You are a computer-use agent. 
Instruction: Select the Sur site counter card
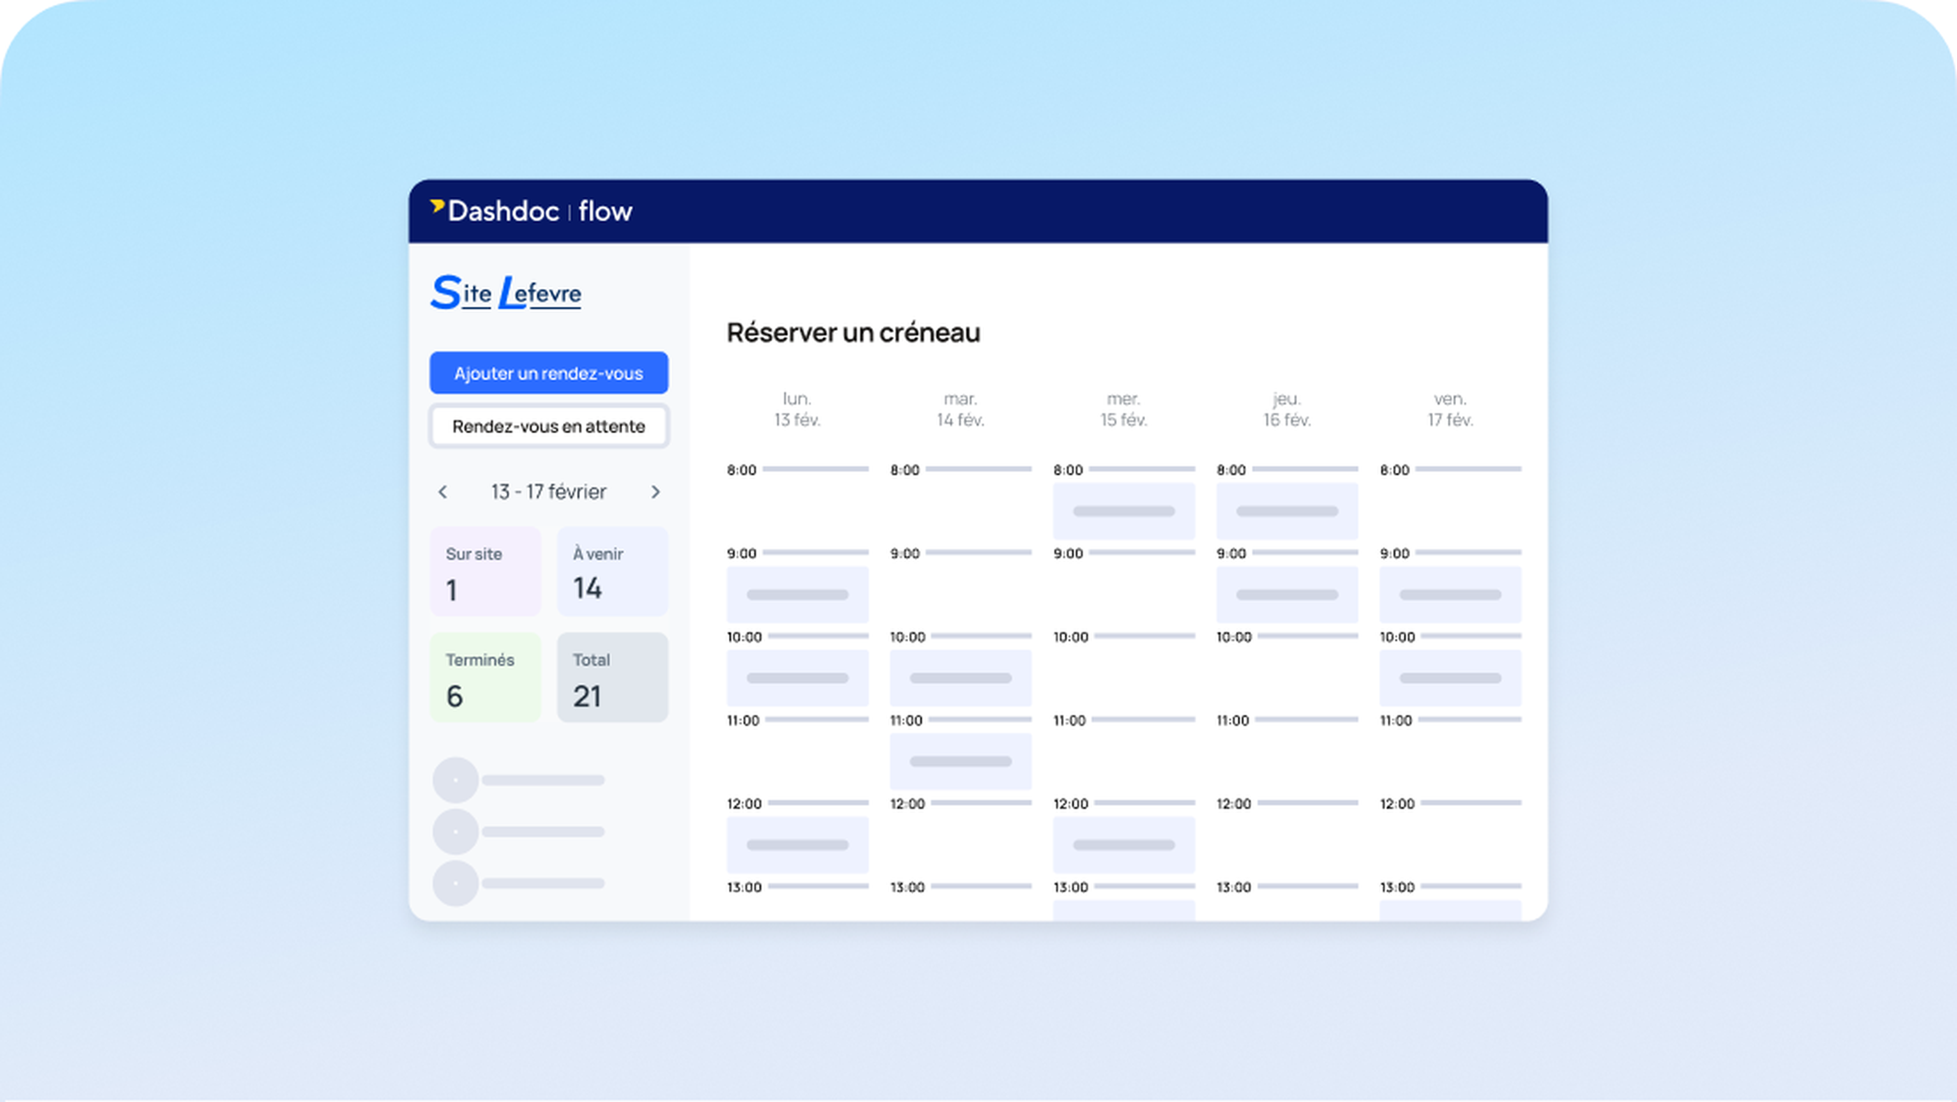point(486,571)
